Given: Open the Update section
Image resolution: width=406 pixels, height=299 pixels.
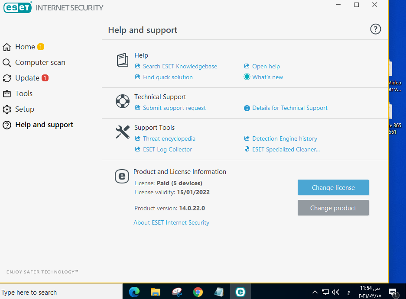Looking at the screenshot, I should [27, 78].
